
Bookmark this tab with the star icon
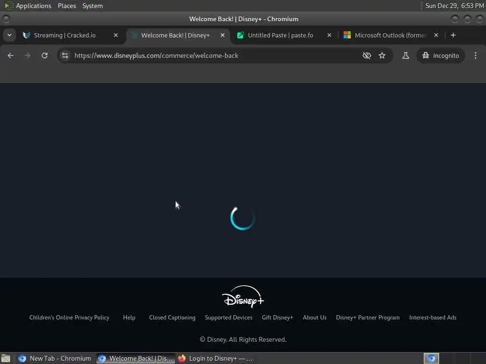click(x=382, y=55)
